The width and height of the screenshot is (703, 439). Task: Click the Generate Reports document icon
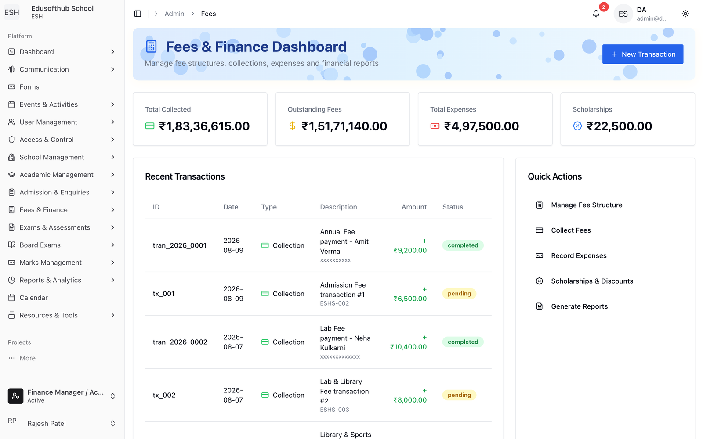(540, 306)
